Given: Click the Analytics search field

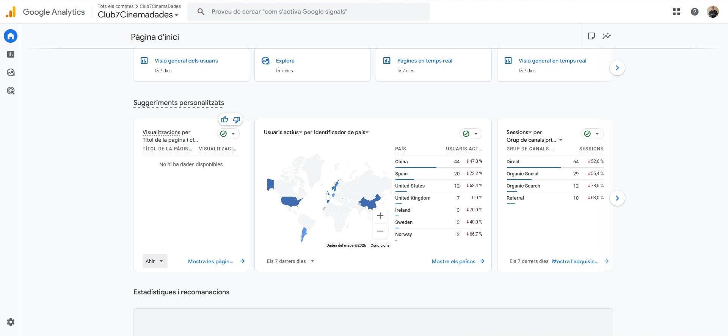Looking at the screenshot, I should click(308, 12).
